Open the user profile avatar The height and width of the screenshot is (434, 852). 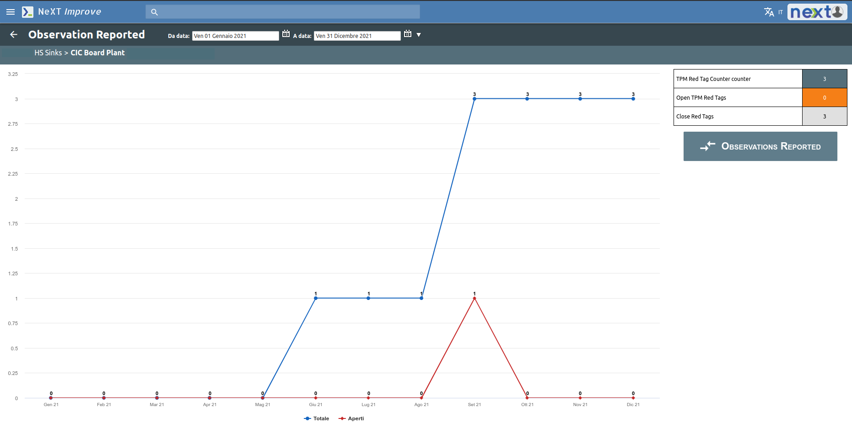[837, 11]
